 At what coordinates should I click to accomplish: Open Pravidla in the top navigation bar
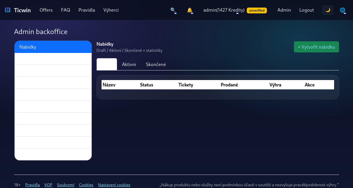pyautogui.click(x=87, y=10)
